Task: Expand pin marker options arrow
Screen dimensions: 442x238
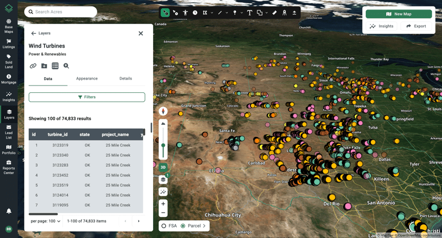Action: click(241, 13)
